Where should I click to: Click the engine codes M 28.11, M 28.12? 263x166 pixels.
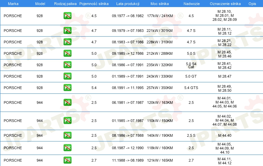[225, 31]
